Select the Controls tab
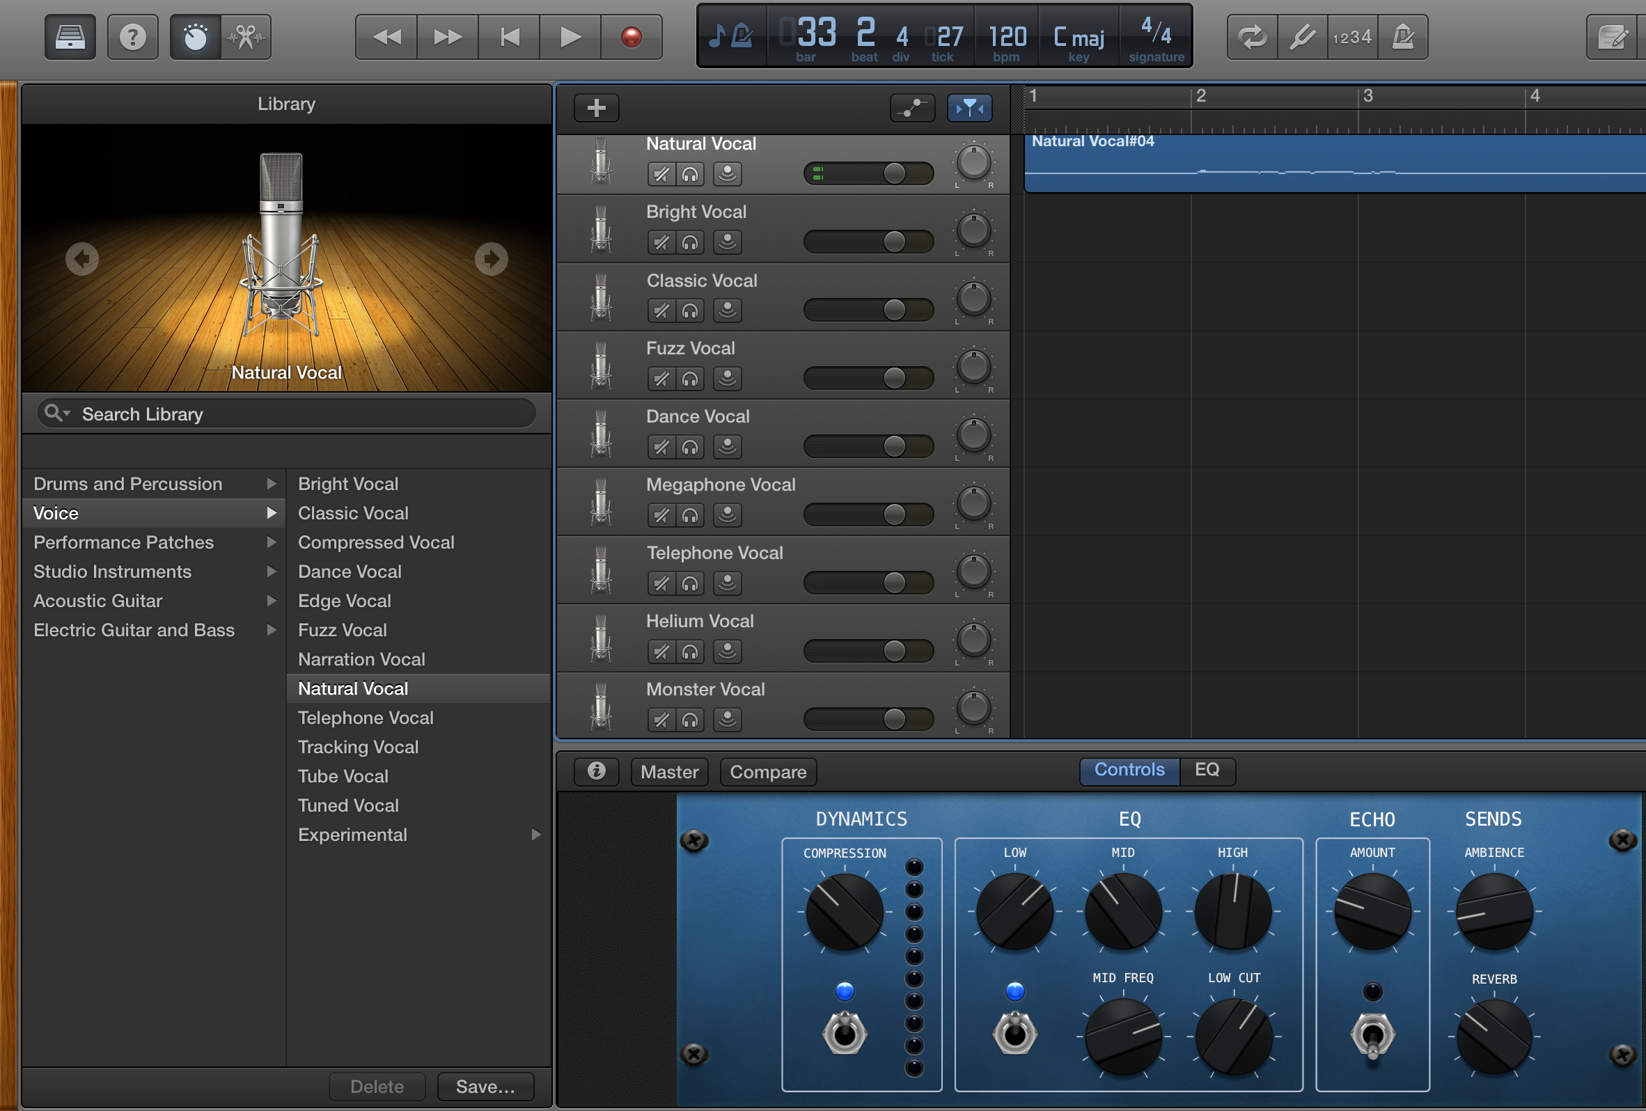The image size is (1646, 1111). (x=1129, y=771)
